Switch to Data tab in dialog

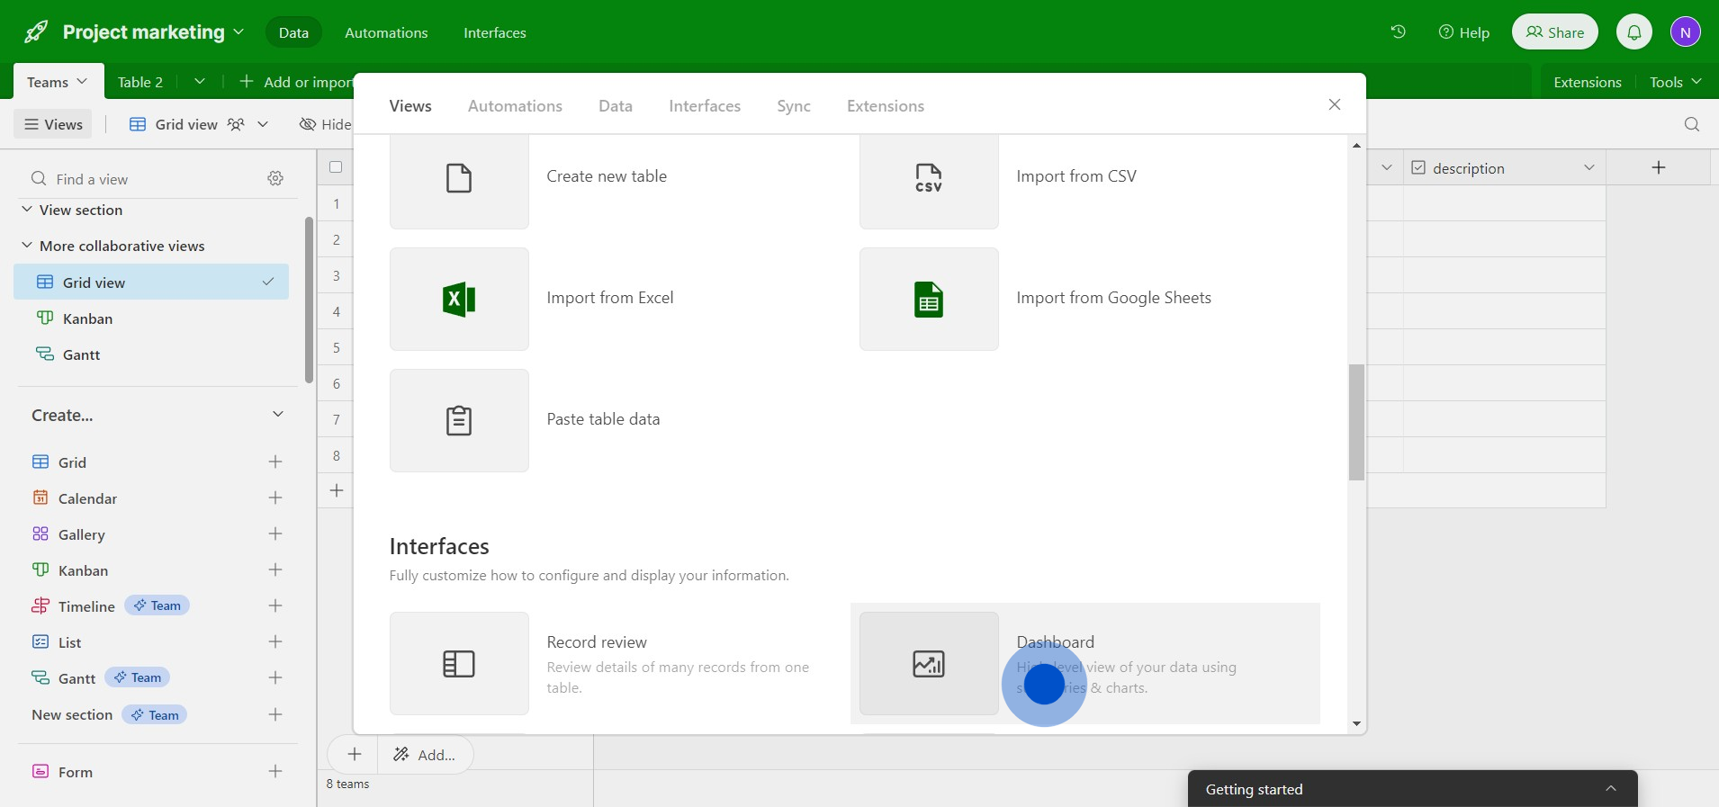coord(616,105)
